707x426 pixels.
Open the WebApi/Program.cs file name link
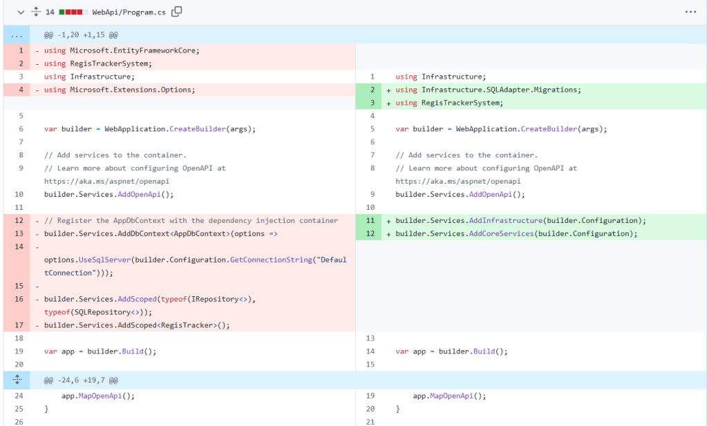[x=129, y=12]
